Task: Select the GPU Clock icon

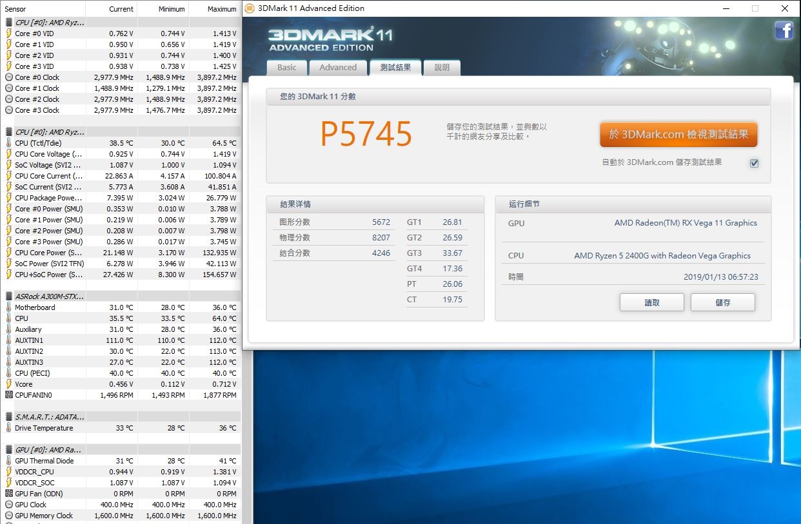Action: click(8, 505)
